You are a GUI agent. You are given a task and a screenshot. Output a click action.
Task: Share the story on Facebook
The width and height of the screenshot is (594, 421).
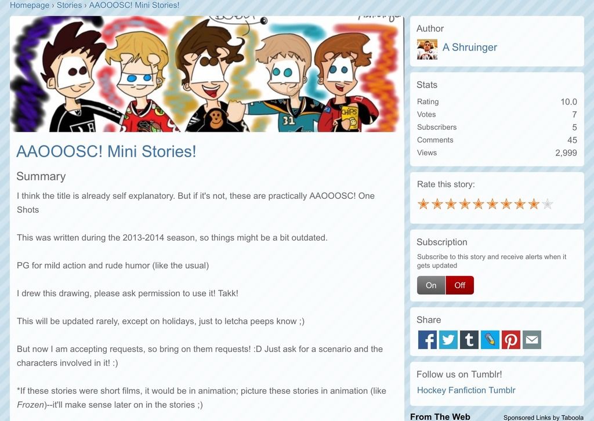tap(428, 340)
